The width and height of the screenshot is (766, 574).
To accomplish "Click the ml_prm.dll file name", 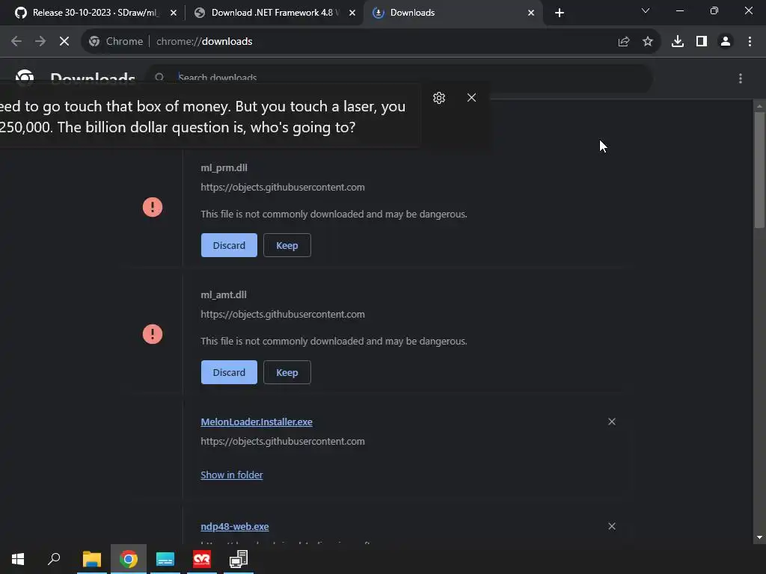I will click(224, 168).
